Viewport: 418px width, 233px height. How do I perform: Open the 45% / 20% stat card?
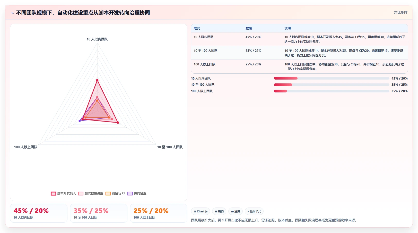click(x=39, y=213)
